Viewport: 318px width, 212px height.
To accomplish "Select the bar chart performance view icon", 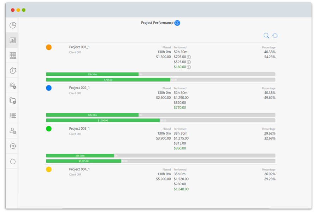I will (x=13, y=40).
